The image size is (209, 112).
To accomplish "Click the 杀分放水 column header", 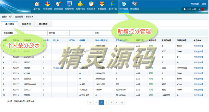I will [x=197, y=40].
